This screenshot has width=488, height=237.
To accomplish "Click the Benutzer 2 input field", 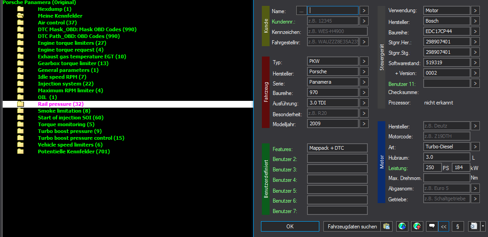I will [x=337, y=158].
